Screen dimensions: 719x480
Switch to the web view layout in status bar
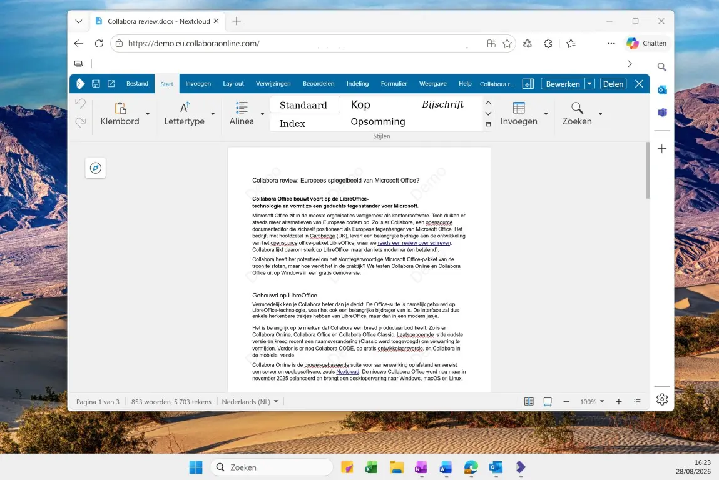point(548,402)
